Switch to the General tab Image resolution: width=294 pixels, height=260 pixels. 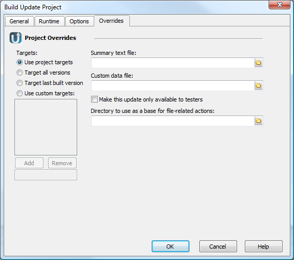click(19, 21)
